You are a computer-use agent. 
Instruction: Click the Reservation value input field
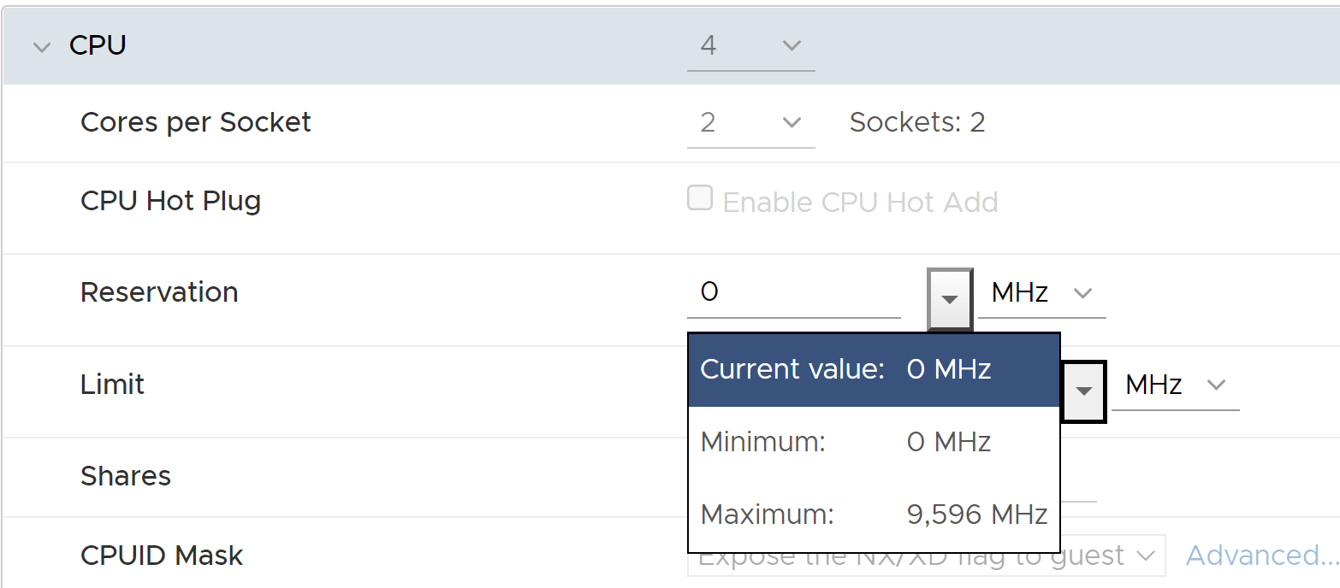(792, 293)
